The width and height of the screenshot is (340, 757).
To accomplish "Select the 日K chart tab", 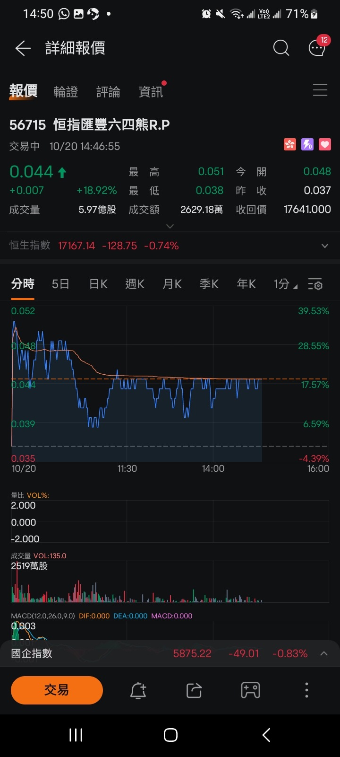I will (x=98, y=284).
